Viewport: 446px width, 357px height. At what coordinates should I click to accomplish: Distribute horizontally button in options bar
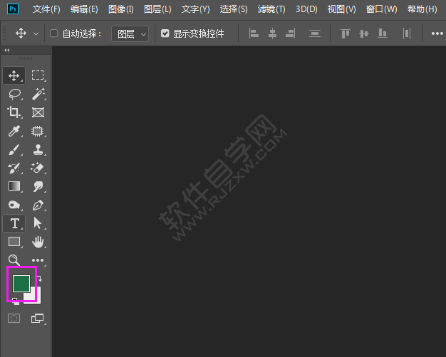click(x=407, y=33)
